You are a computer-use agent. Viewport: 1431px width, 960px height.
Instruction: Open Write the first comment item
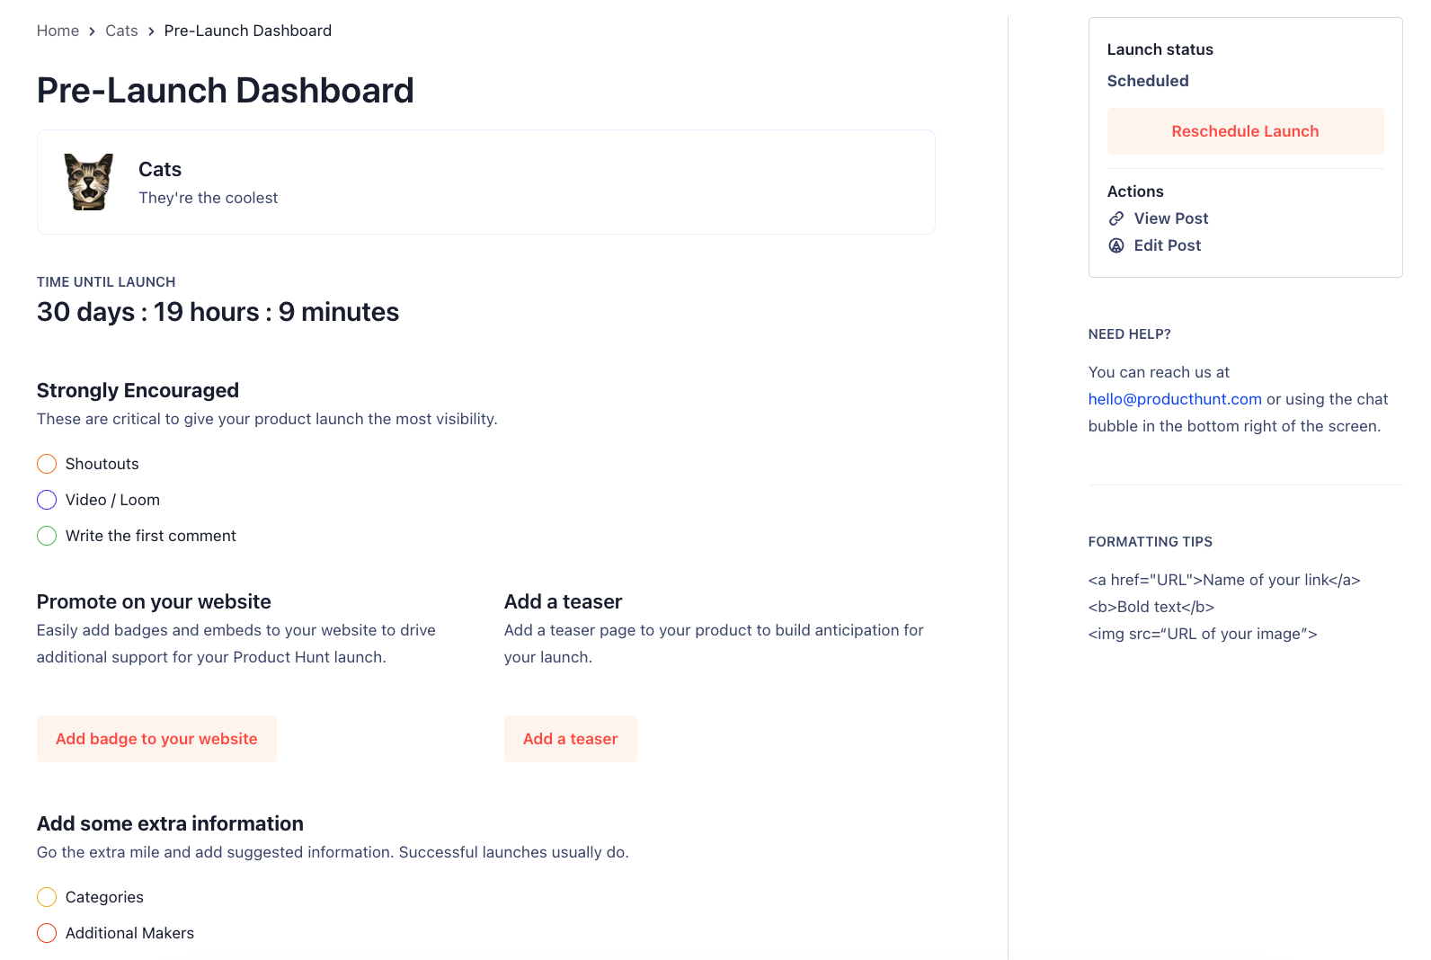coord(151,536)
